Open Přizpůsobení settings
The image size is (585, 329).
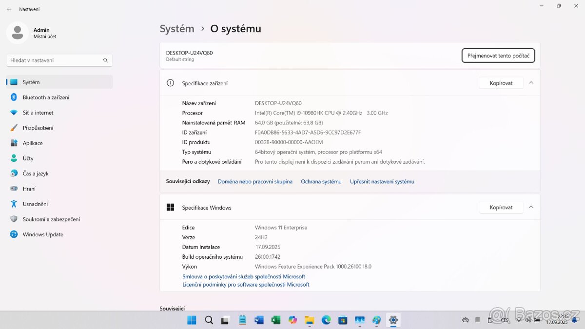[x=39, y=127]
